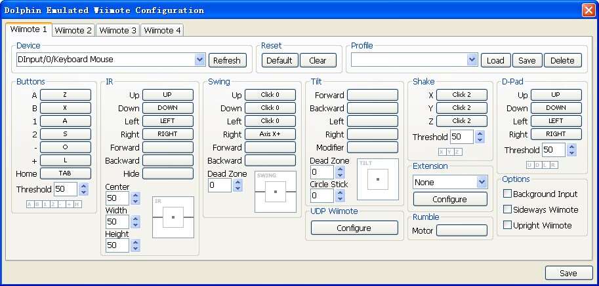This screenshot has width=599, height=286.
Task: Click the IR Left mapping button
Action: click(168, 121)
